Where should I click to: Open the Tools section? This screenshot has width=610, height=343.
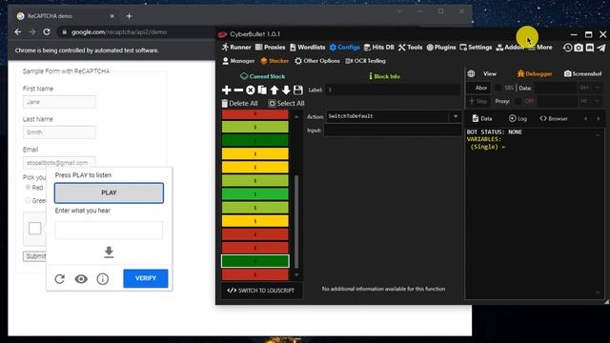point(411,47)
